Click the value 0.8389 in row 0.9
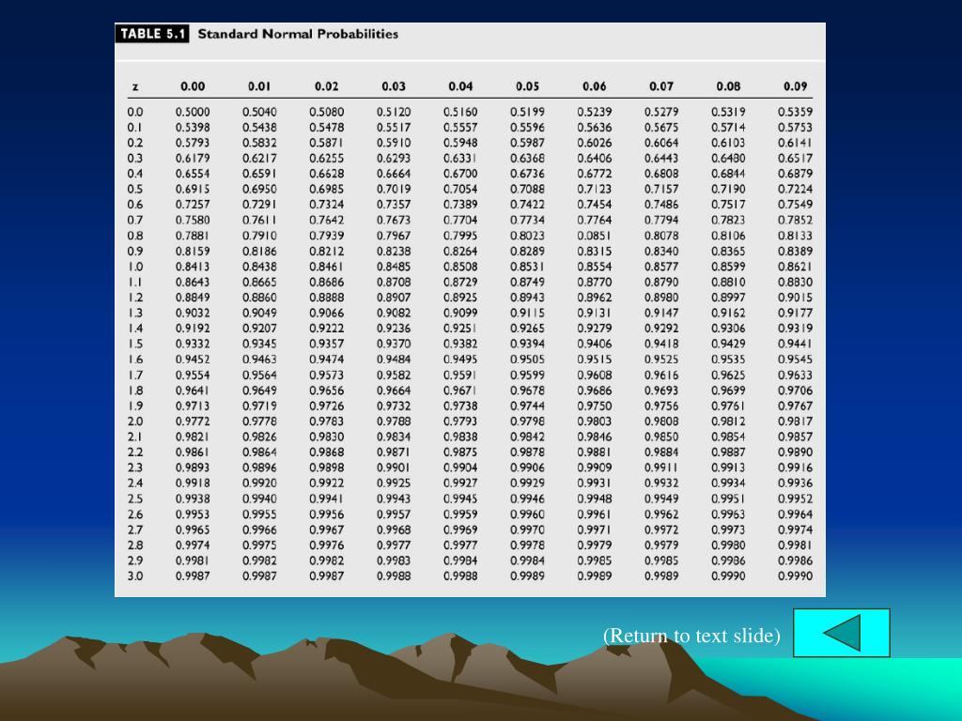 [795, 252]
